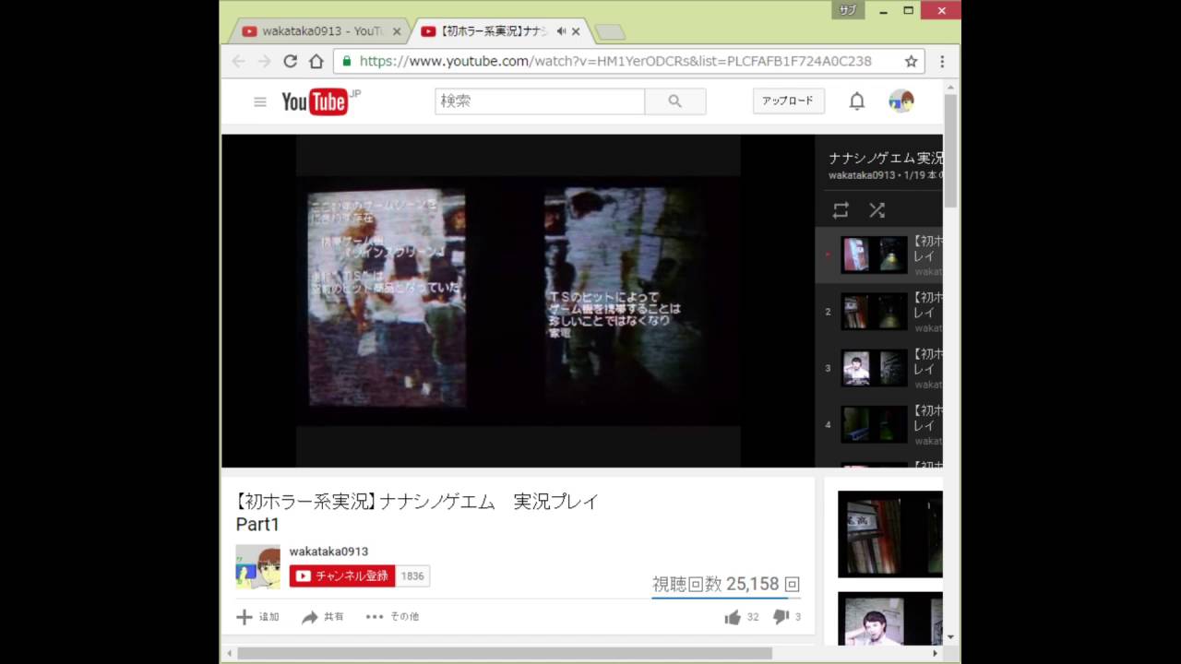The image size is (1181, 664).
Task: Click the secure lock icon in address bar
Action: pos(347,61)
